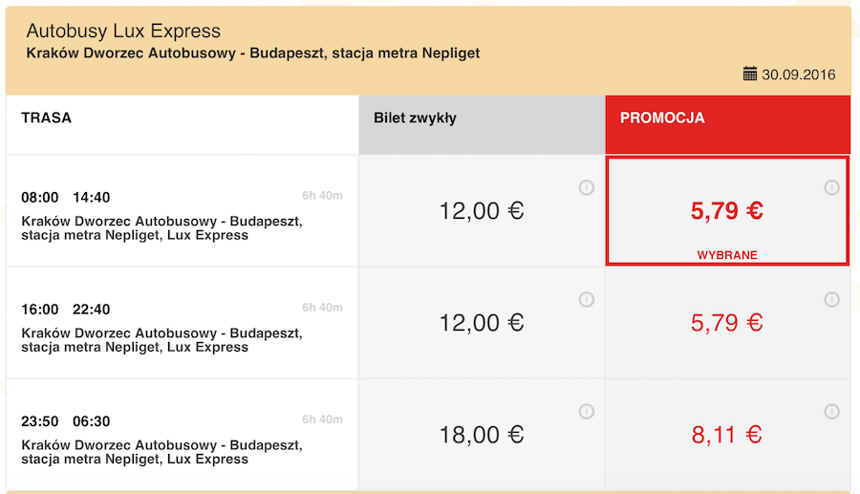The height and width of the screenshot is (494, 860).
Task: Choose 5,79 € promo fare at 16:00
Action: click(x=726, y=323)
